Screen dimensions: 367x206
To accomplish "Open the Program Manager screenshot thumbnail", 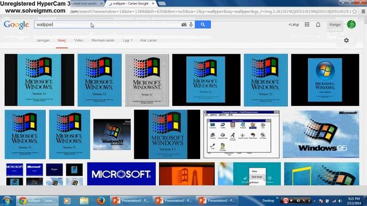I will click(x=241, y=134).
